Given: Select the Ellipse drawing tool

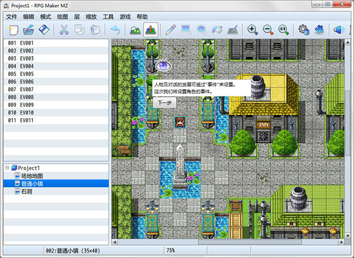Looking at the screenshot, I should point(202,30).
